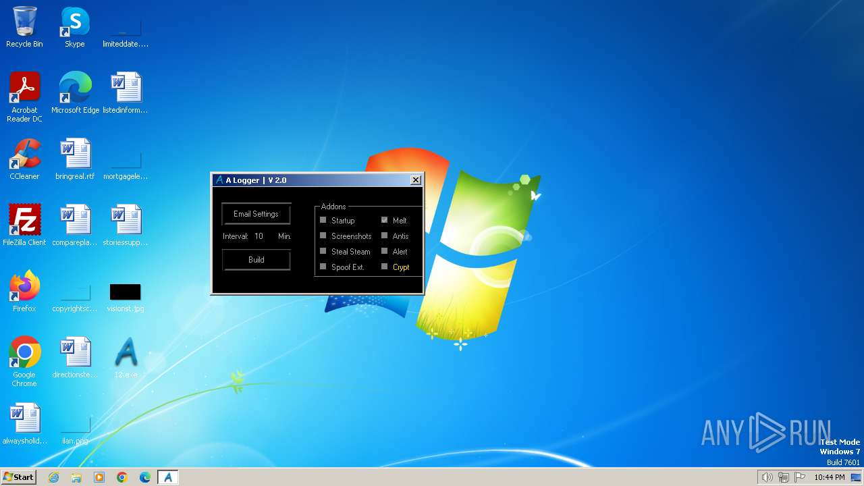Select the Google Chrome desktop shortcut
Screen dimensions: 864x486
pyautogui.click(x=24, y=362)
